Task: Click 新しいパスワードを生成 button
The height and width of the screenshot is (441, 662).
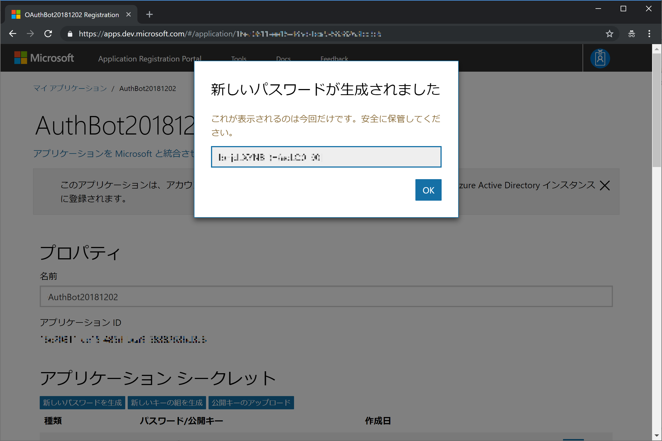Action: tap(82, 402)
